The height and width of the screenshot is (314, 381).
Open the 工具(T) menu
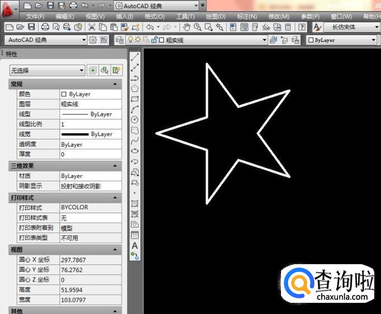tap(185, 17)
